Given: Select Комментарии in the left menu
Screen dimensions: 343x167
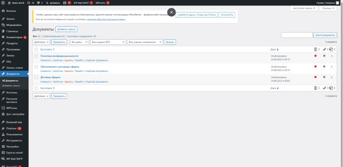Looking at the screenshot, I should pyautogui.click(x=15, y=37).
